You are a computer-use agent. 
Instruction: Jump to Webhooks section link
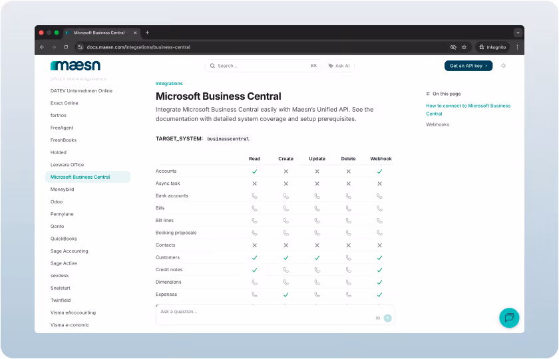pos(437,124)
